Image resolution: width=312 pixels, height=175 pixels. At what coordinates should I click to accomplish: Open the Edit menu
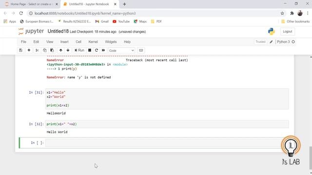(36, 42)
